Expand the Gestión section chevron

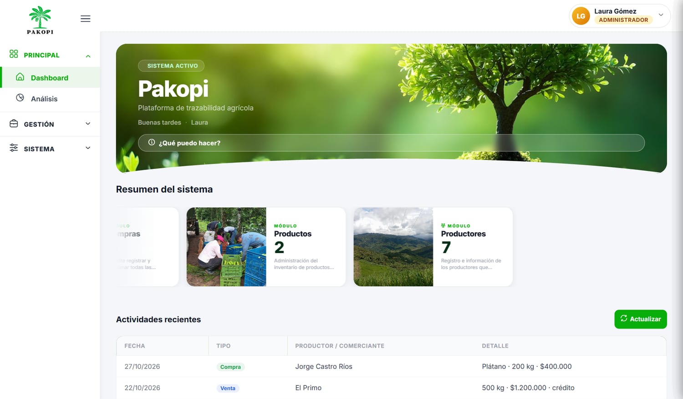coord(88,124)
